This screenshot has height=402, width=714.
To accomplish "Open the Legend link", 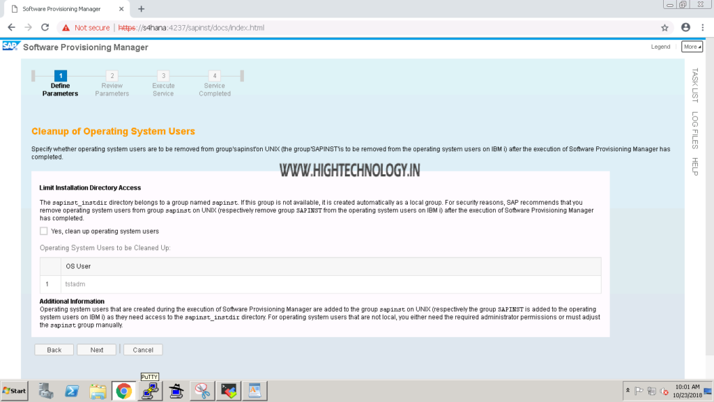I will pos(660,47).
